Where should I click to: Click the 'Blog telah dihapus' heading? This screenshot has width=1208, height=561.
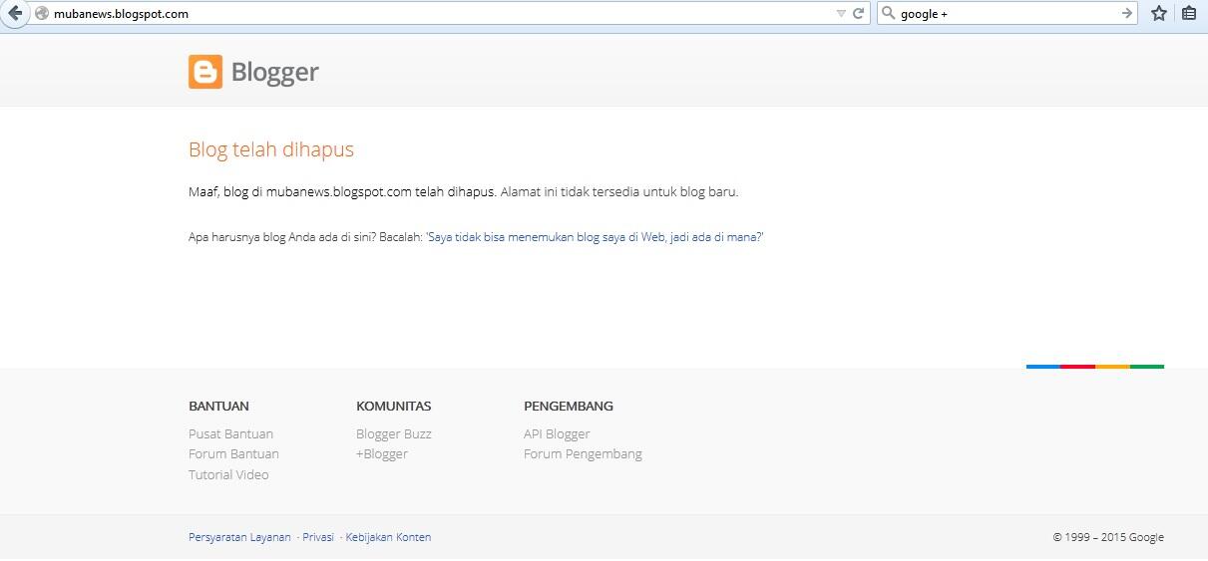point(271,149)
